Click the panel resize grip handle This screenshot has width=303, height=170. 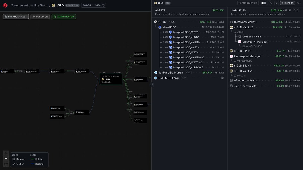pyautogui.click(x=152, y=84)
